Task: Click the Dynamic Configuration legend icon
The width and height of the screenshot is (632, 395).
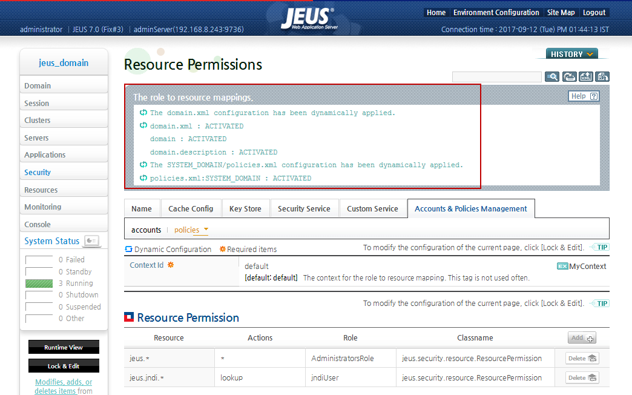Action: click(128, 249)
